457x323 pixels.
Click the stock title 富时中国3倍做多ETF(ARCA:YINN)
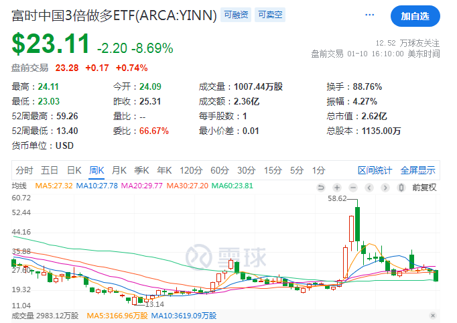[114, 15]
